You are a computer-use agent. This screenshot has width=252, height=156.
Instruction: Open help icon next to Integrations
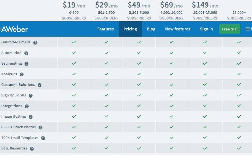pos(27,106)
